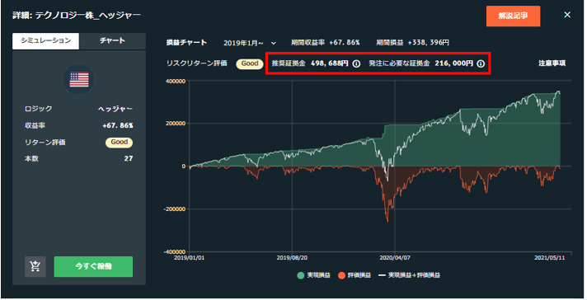Open the 注意事項 link
Image resolution: width=587 pixels, height=300 pixels.
coord(552,63)
